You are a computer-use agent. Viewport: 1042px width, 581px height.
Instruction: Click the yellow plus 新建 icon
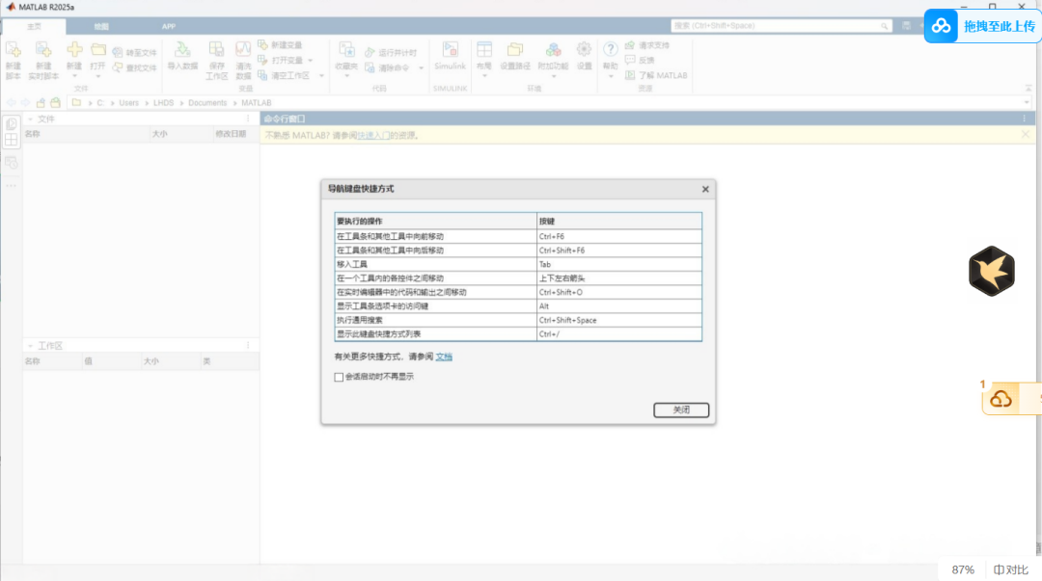[74, 49]
